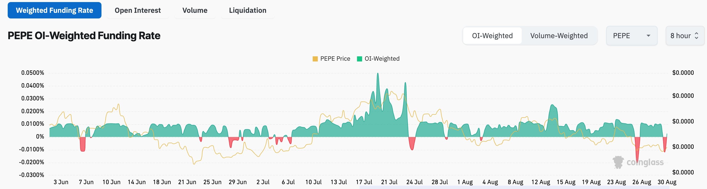The image size is (707, 189).
Task: Click the coinglass watermark logo
Action: (x=638, y=162)
